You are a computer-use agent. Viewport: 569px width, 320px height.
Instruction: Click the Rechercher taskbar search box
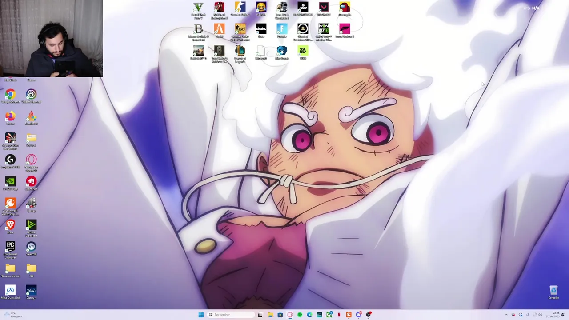[231, 315]
